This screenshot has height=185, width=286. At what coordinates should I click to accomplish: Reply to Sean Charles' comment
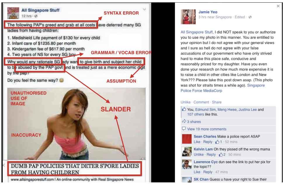pos(208,142)
